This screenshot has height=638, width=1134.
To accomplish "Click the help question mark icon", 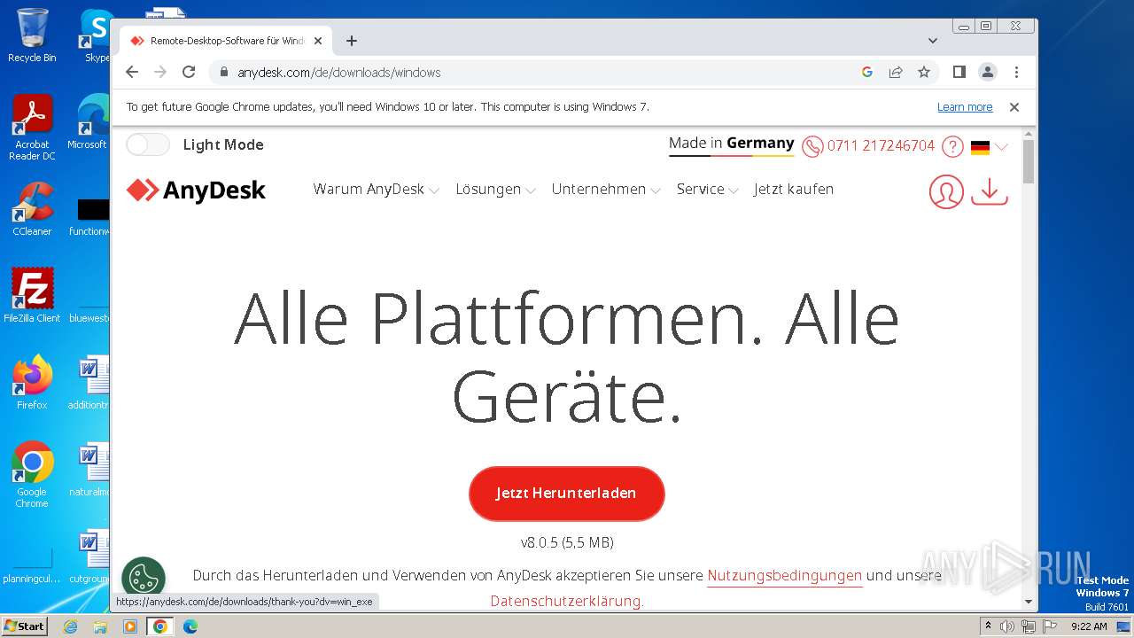I will [952, 146].
